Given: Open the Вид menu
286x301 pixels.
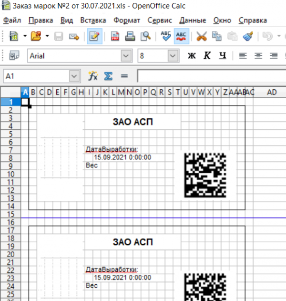Looking at the screenshot, I should point(67,21).
